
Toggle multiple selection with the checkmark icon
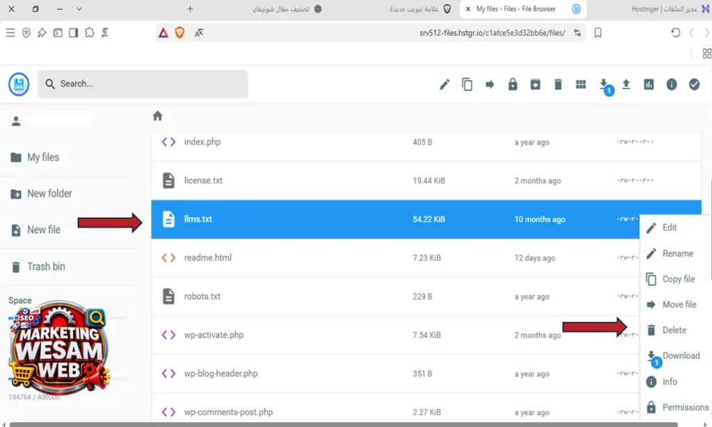pyautogui.click(x=695, y=84)
